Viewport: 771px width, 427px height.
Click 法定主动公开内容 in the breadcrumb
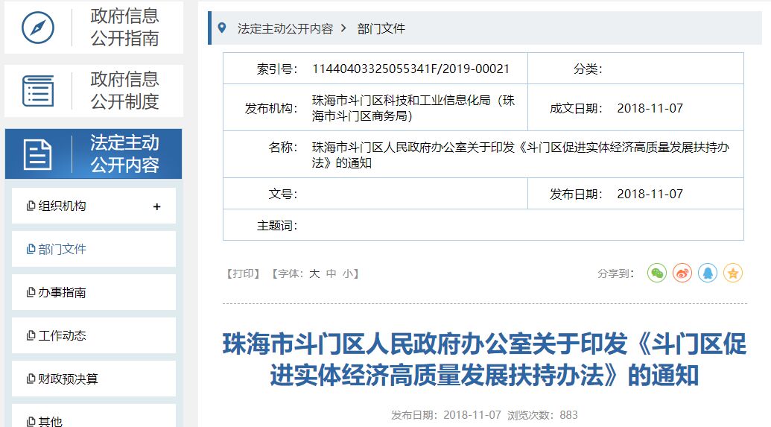285,28
